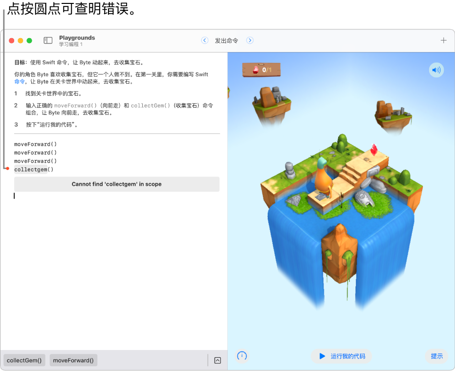Zoom window with green button

(x=29, y=41)
